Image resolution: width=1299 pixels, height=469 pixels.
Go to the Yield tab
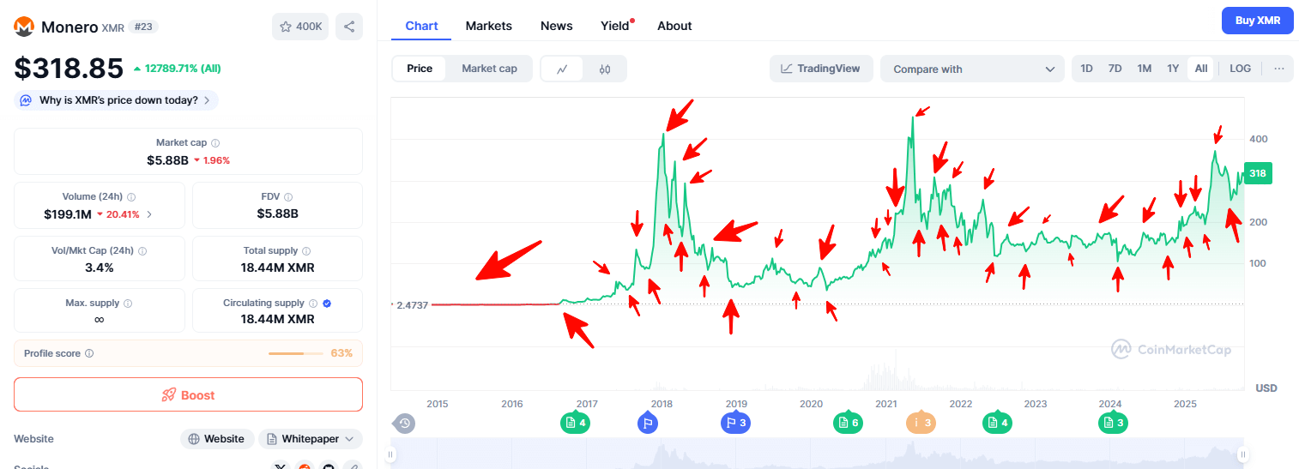tap(614, 26)
